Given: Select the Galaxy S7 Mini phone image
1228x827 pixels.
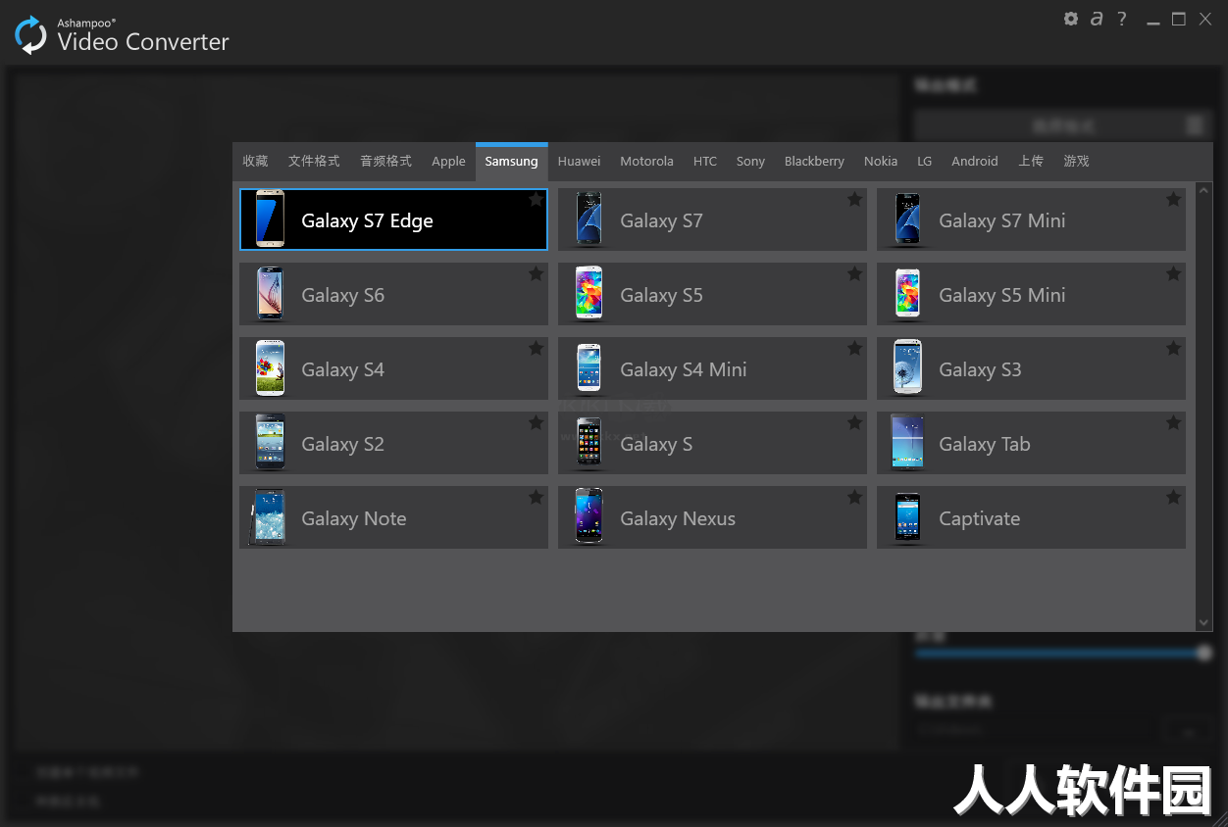Looking at the screenshot, I should [x=907, y=219].
